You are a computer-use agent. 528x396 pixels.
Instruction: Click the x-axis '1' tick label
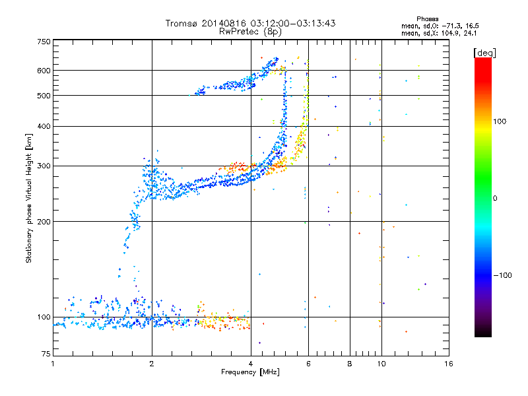click(x=53, y=364)
